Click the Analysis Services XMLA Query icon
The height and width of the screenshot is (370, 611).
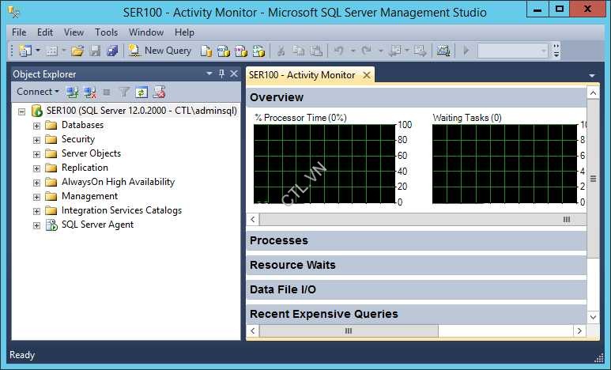258,51
